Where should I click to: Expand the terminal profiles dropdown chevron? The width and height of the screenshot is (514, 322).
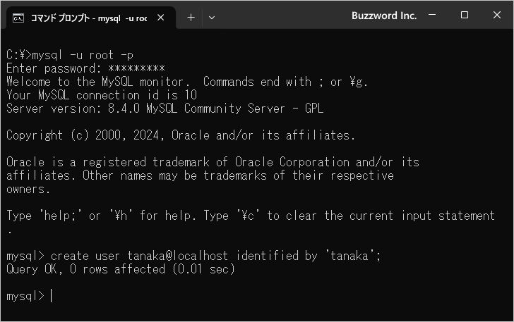coord(211,18)
